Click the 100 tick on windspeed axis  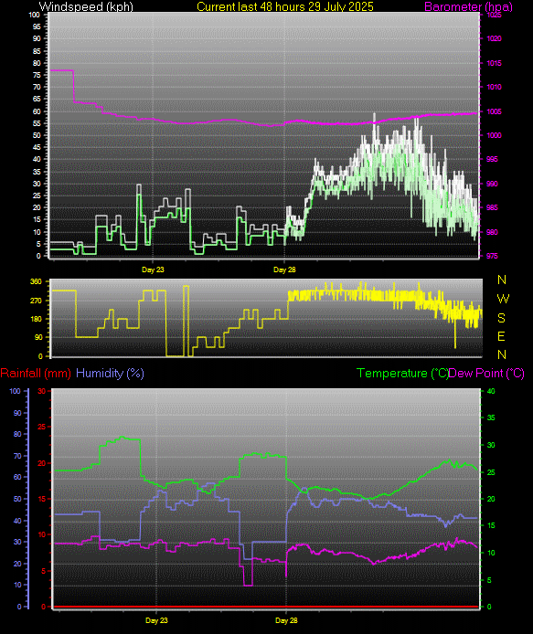click(35, 15)
